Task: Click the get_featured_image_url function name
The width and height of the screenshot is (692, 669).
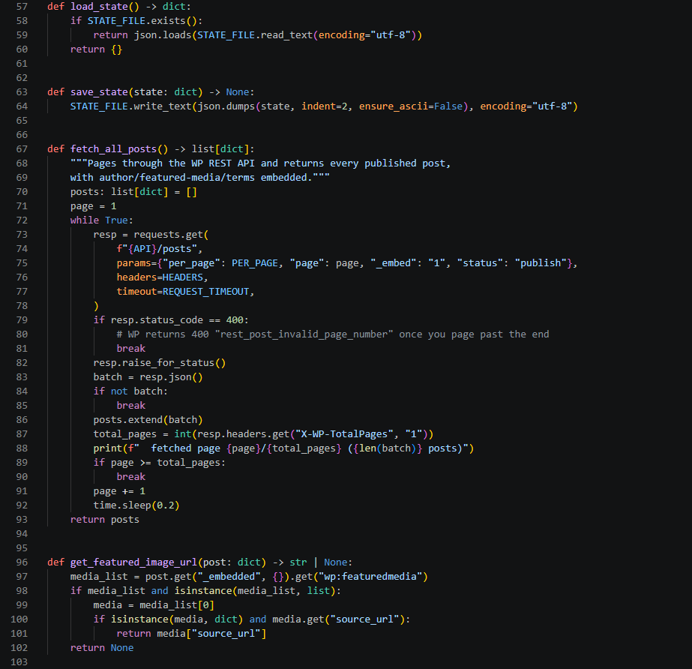Action: click(133, 562)
